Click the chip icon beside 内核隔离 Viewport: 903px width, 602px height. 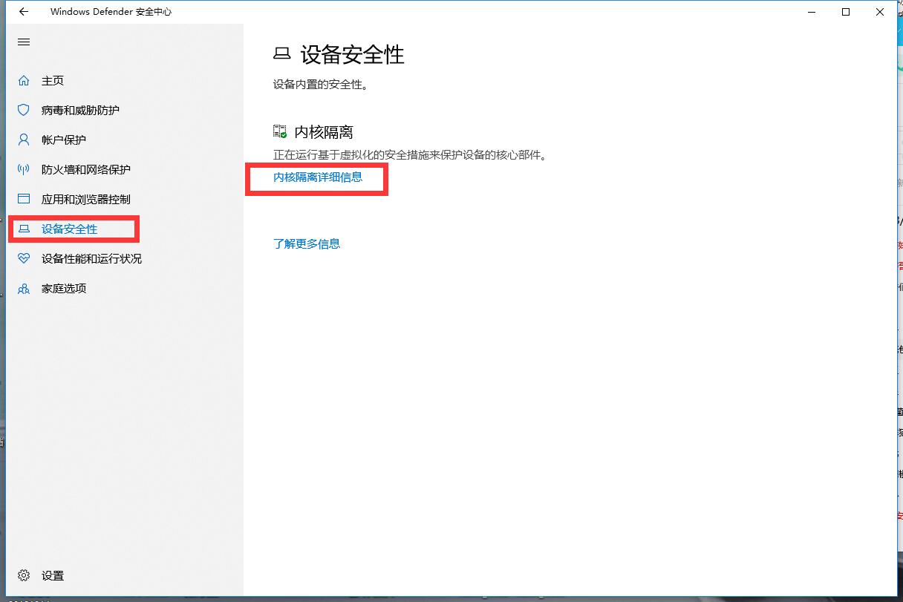[x=280, y=131]
